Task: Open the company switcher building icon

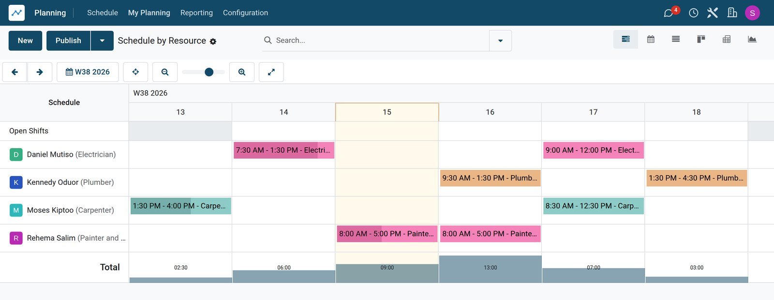Action: click(732, 13)
